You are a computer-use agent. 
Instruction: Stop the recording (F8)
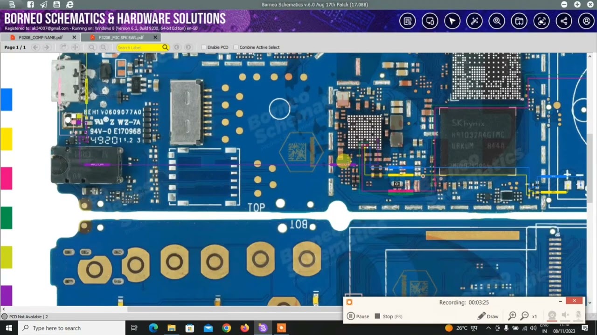(389, 316)
